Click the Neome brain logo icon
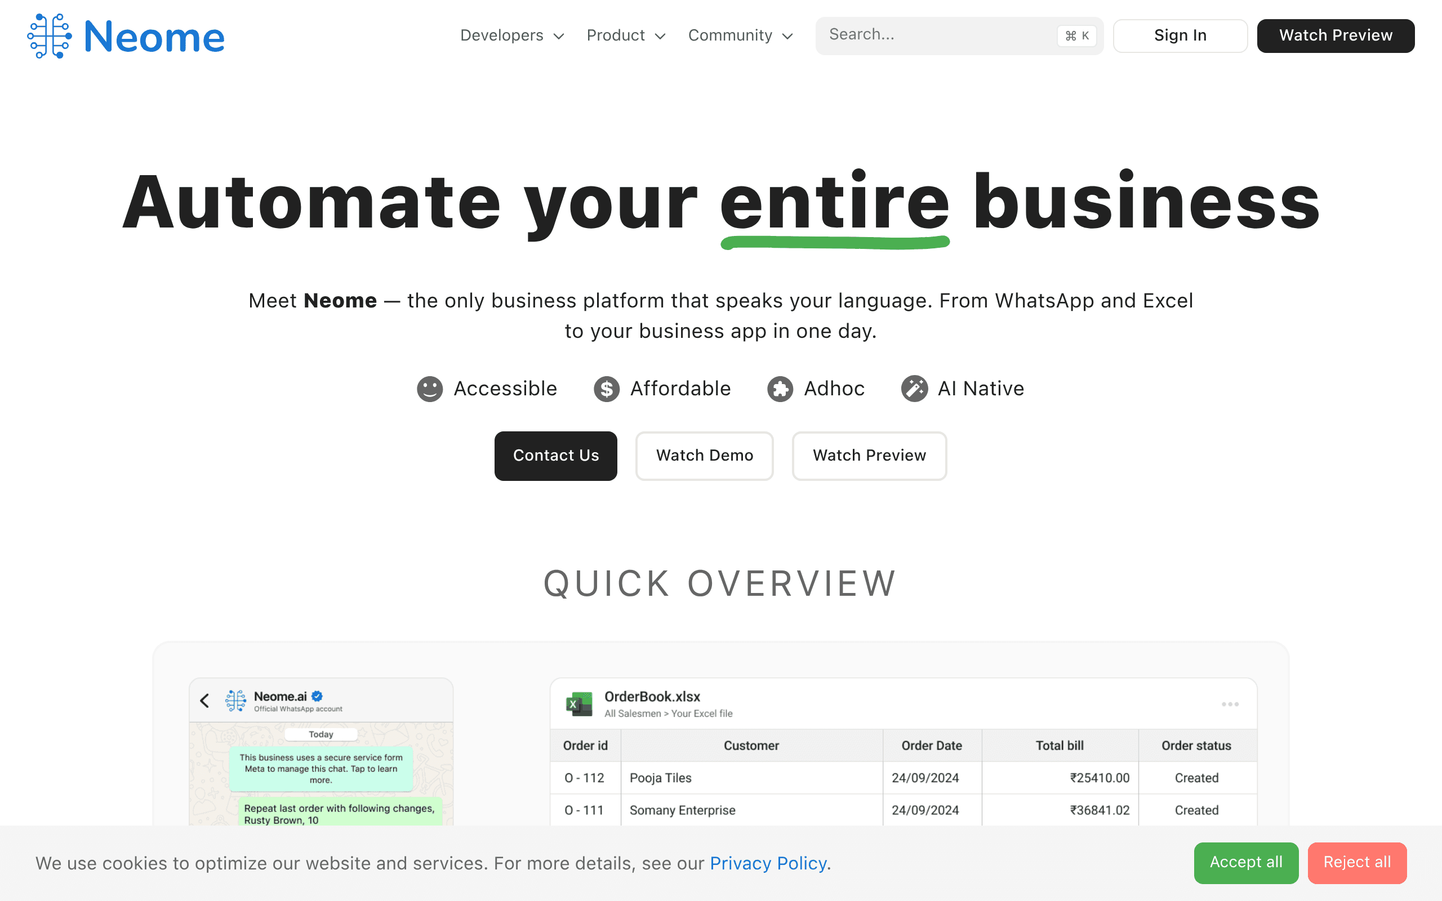This screenshot has height=901, width=1442. 50,35
